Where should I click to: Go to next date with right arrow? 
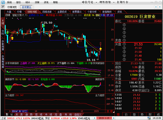(x=114, y=118)
